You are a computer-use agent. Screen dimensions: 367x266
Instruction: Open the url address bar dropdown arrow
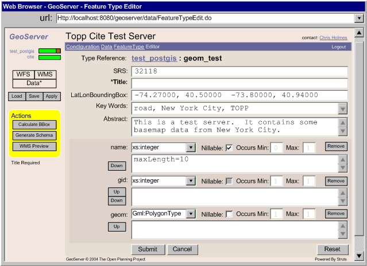[x=359, y=18]
